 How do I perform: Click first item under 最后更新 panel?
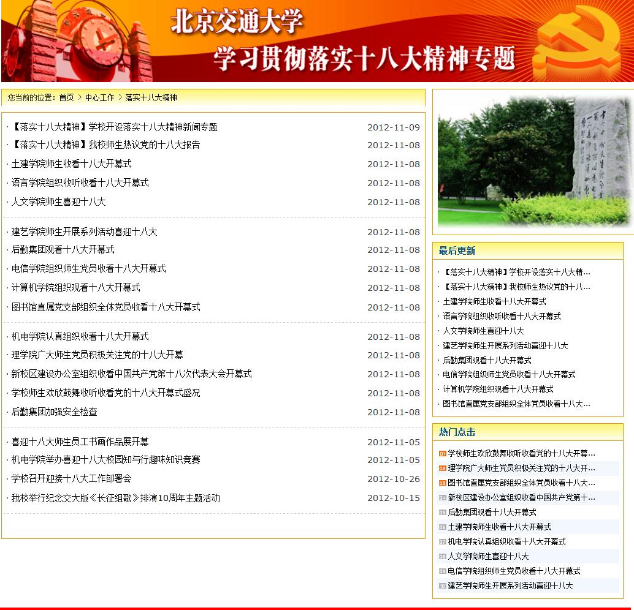pyautogui.click(x=515, y=271)
